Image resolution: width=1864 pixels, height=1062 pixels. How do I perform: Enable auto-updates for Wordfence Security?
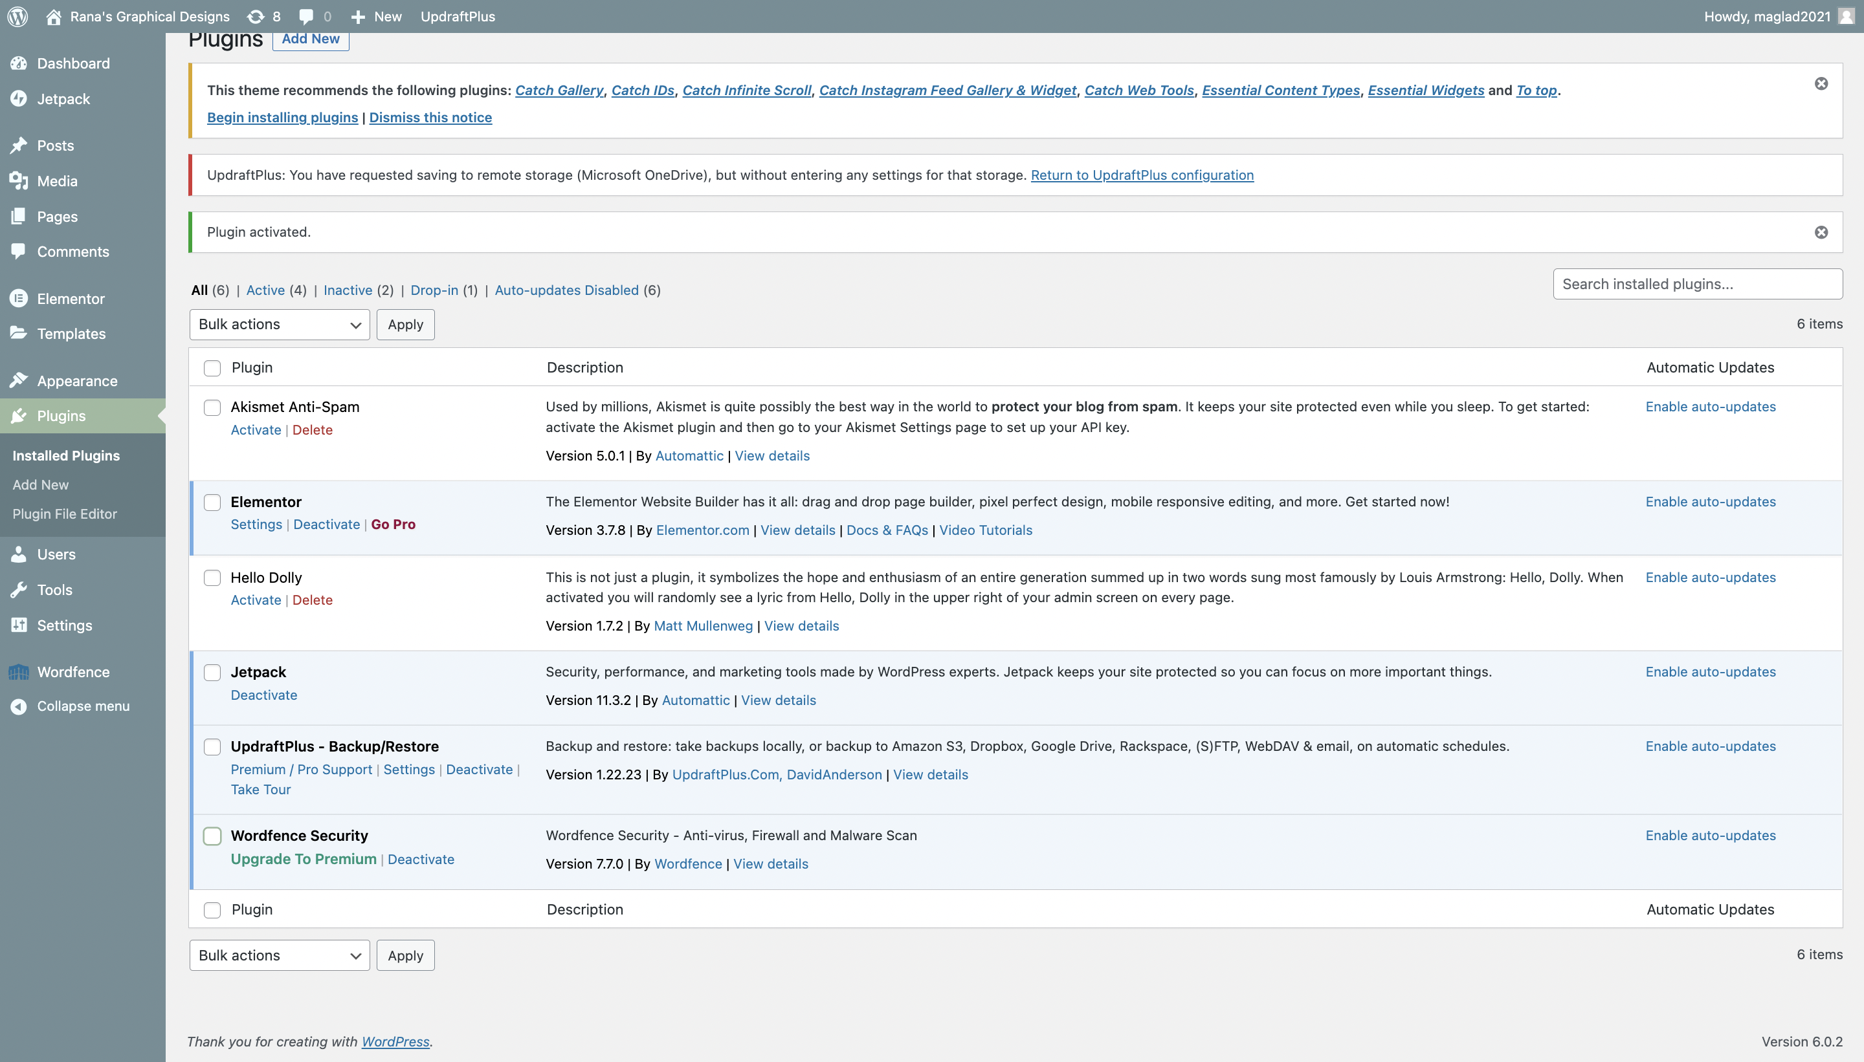pos(1710,836)
